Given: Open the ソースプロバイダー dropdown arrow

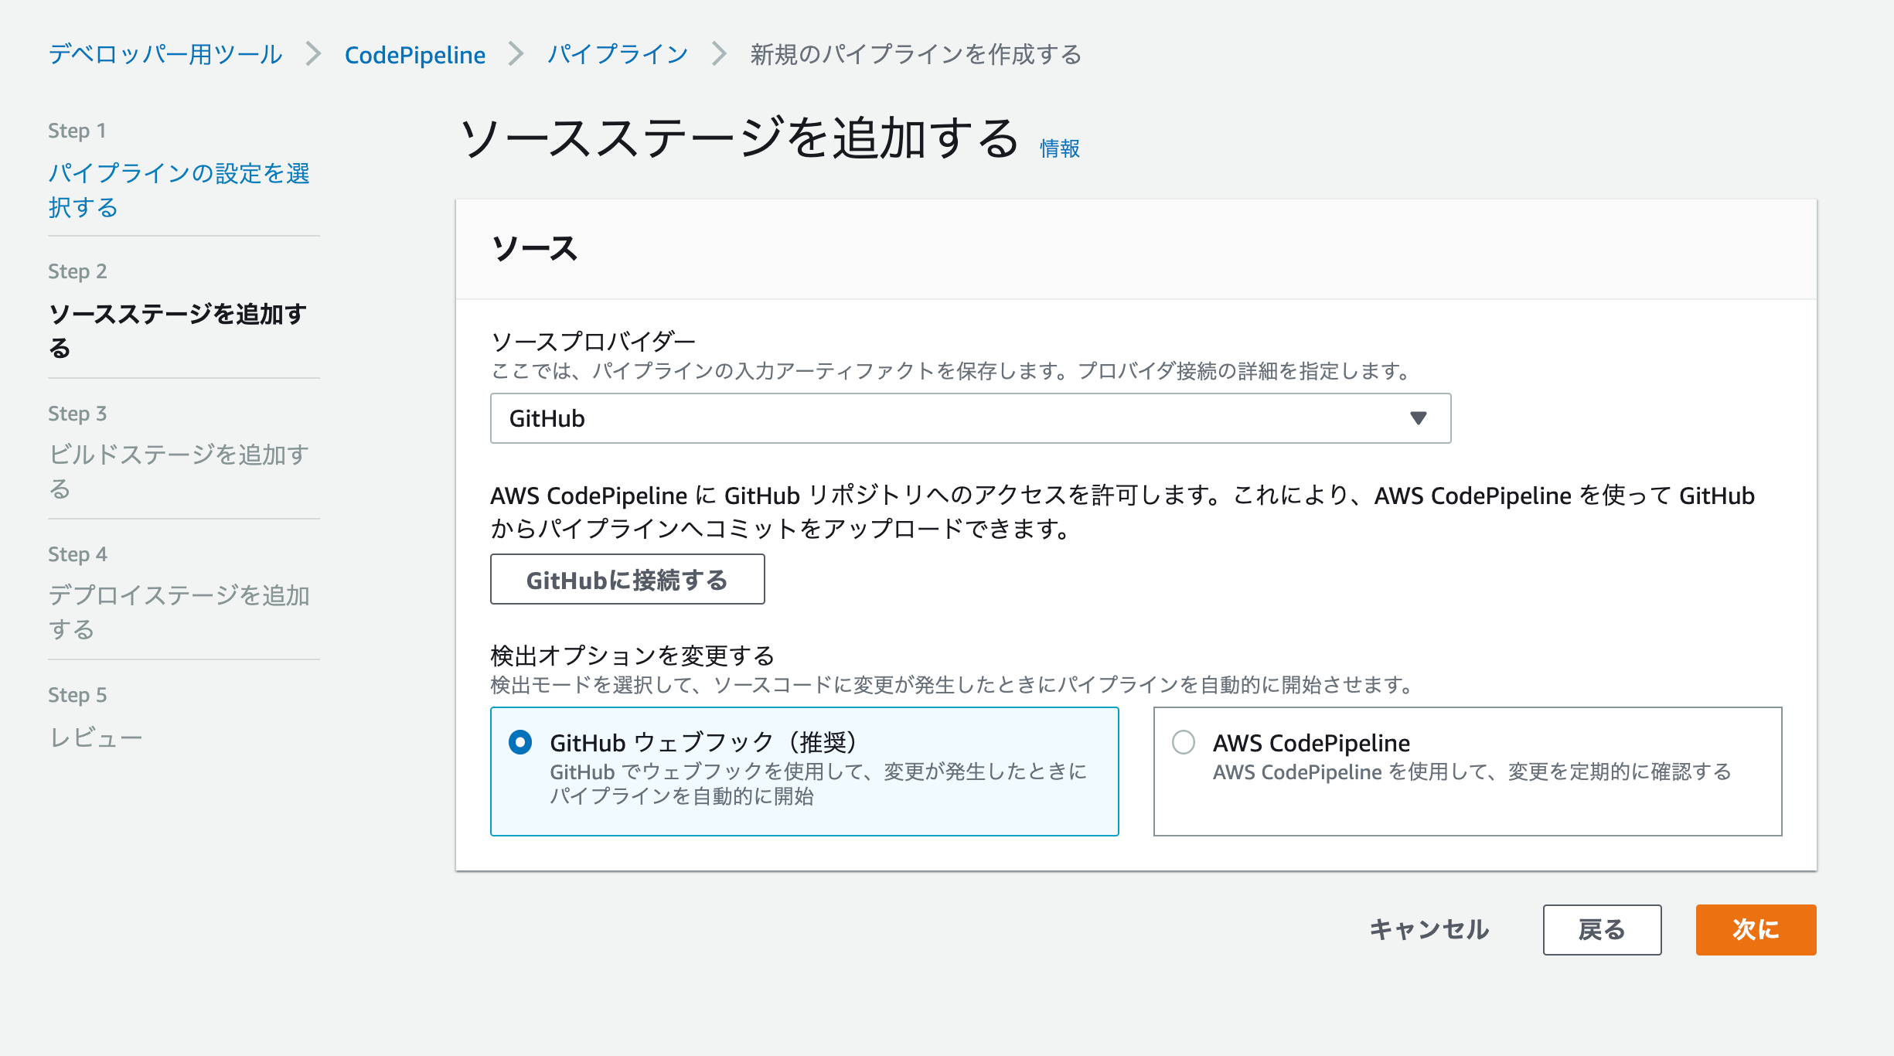Looking at the screenshot, I should (x=1418, y=418).
